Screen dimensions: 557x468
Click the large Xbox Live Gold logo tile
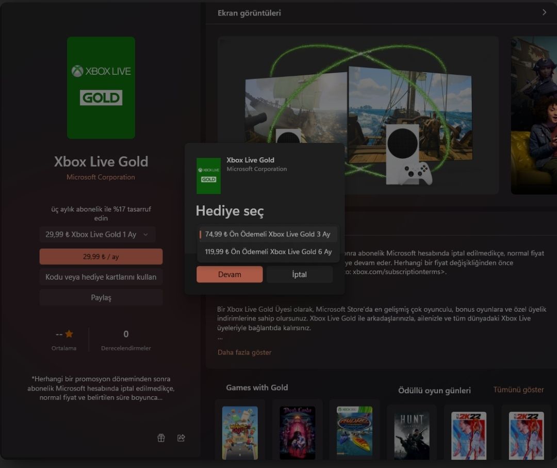(x=101, y=88)
